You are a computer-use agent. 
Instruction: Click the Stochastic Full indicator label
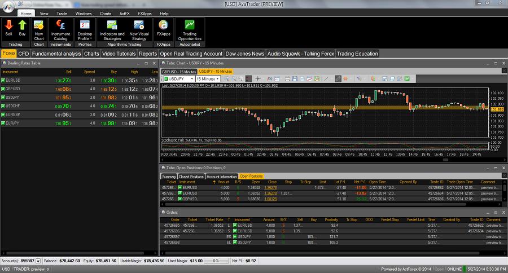(192, 140)
